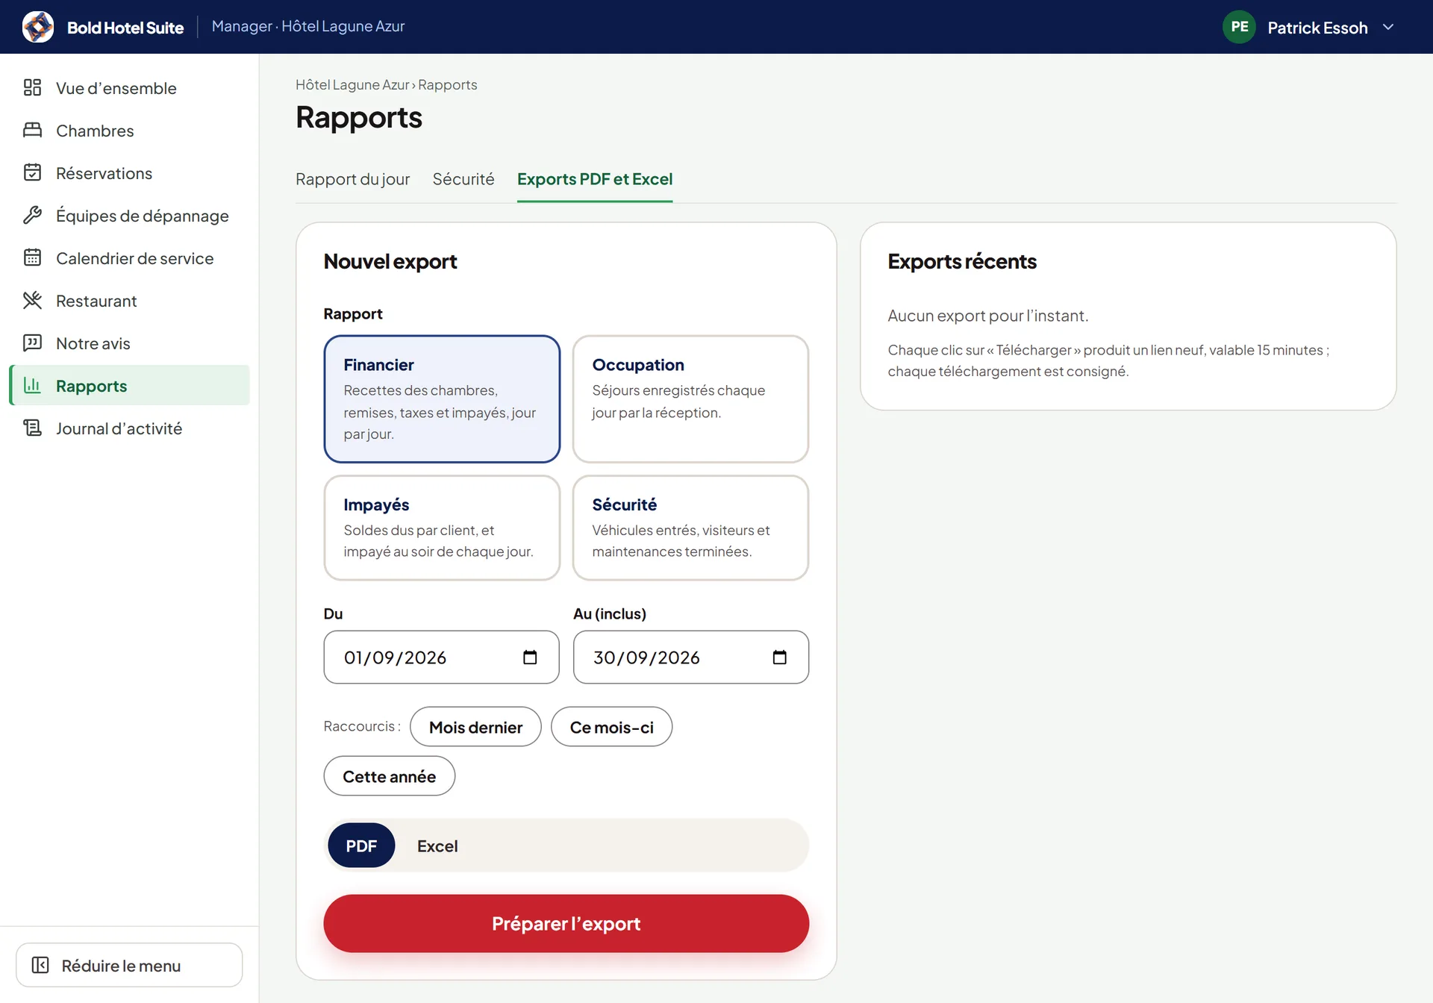Click the Réservations calendar-check icon

[32, 173]
